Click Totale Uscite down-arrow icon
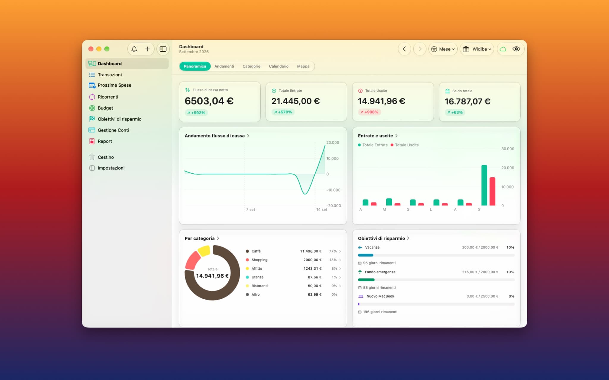This screenshot has width=609, height=380. [x=360, y=91]
